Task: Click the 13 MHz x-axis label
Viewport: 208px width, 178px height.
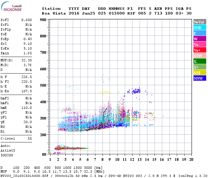Action: tap(140, 160)
